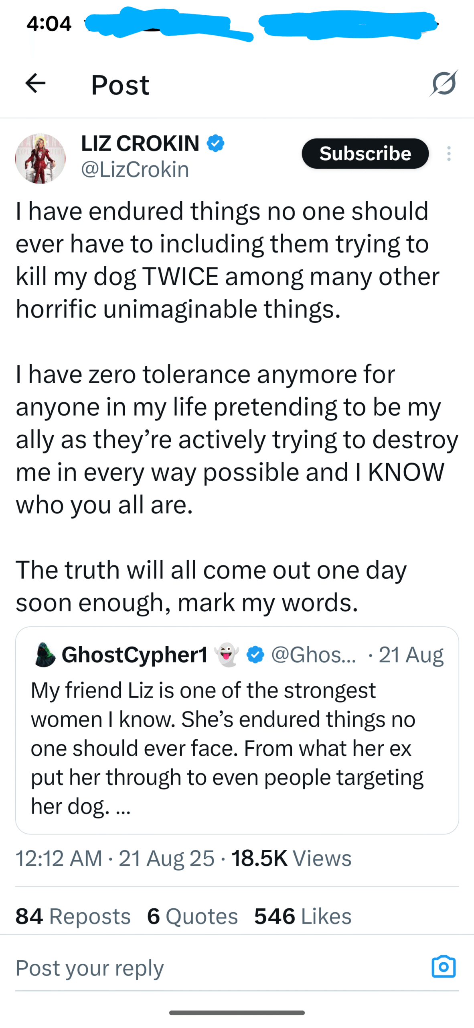Viewport: 474px width, 1028px height.
Task: Tap the ghost emoji next to GhostCypher1
Action: coord(227,655)
